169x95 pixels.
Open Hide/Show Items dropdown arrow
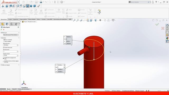pyautogui.click(x=102, y=20)
